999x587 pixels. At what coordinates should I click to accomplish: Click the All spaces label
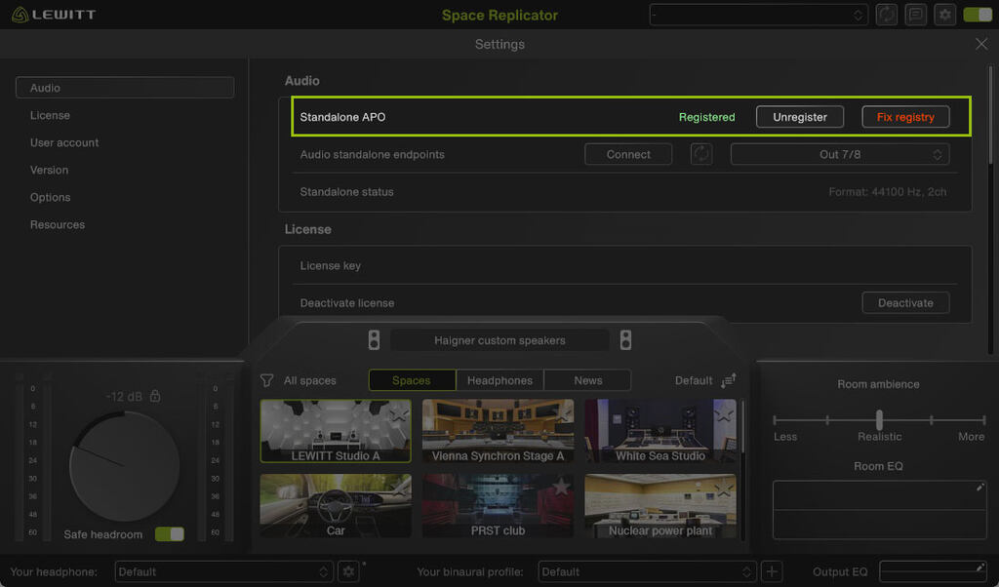pyautogui.click(x=309, y=380)
